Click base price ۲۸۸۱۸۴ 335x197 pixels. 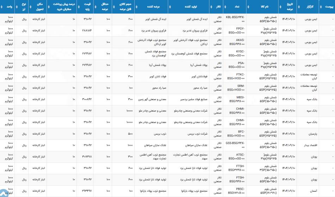point(87,31)
